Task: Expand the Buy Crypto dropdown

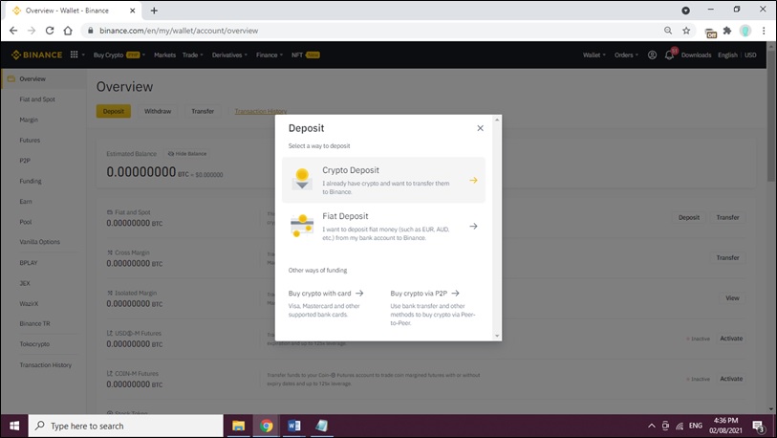Action: tap(119, 55)
